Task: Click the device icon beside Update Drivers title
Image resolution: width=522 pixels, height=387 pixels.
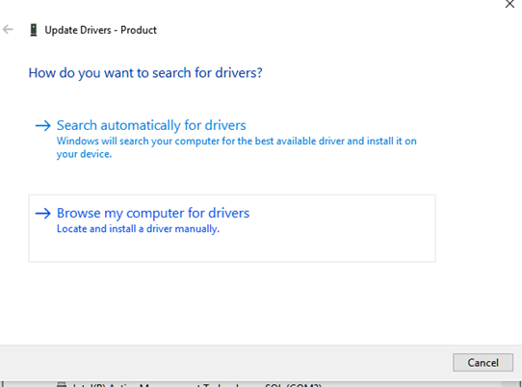Action: pos(34,30)
